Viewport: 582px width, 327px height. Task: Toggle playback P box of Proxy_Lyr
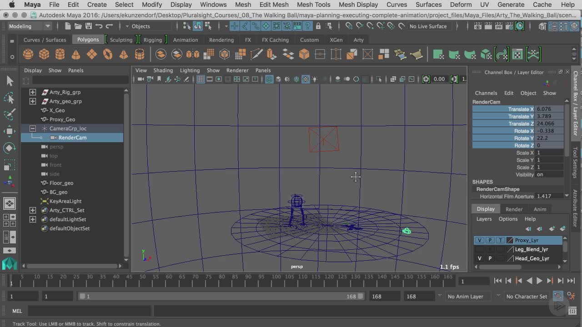(x=490, y=240)
